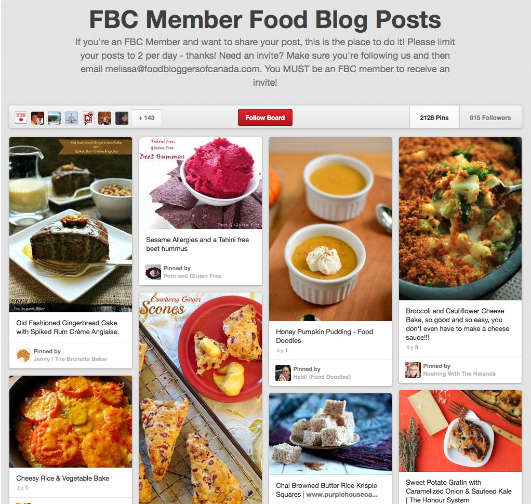Click Jenny The Brunette Baker's cookie avatar
The width and height of the screenshot is (531, 504).
[x=23, y=355]
